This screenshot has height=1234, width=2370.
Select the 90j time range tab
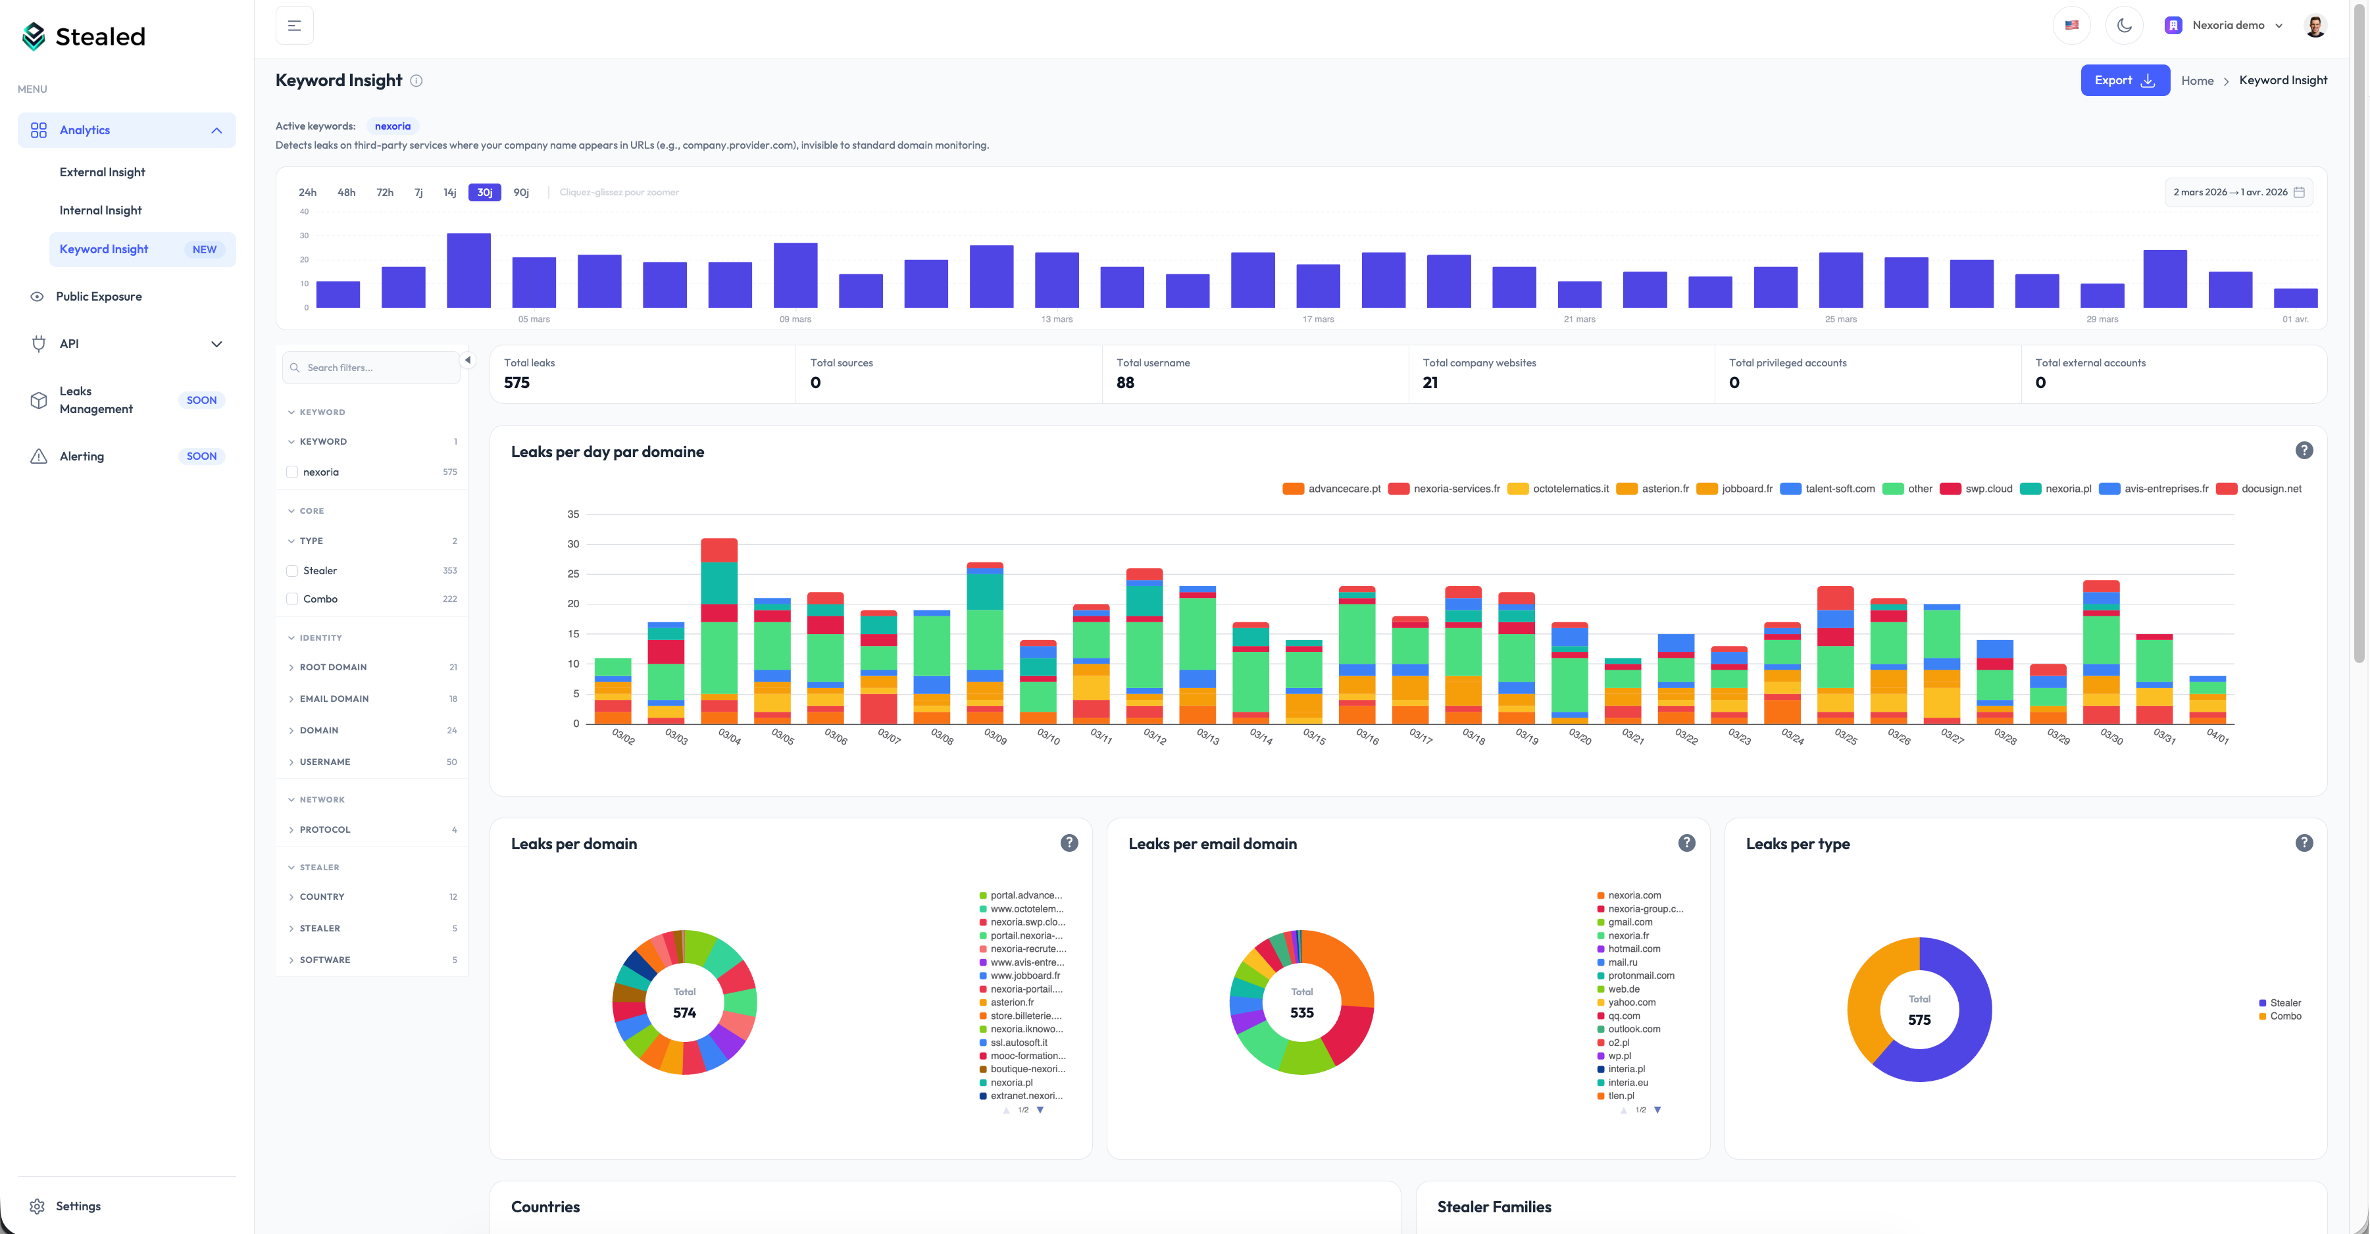click(x=520, y=192)
